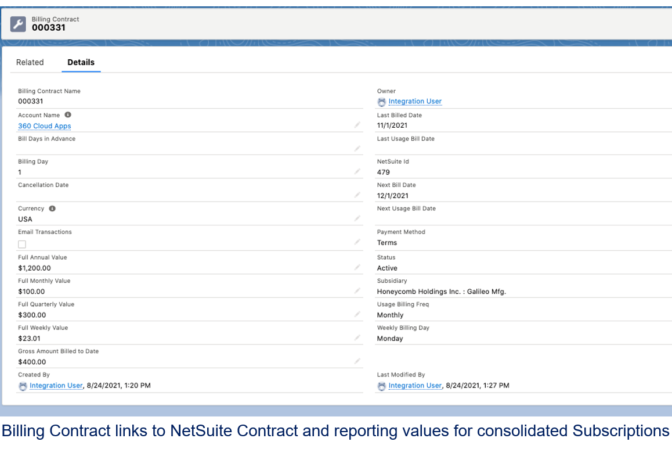Click the Cancellation Date edit pencil
This screenshot has width=672, height=449.
(357, 195)
